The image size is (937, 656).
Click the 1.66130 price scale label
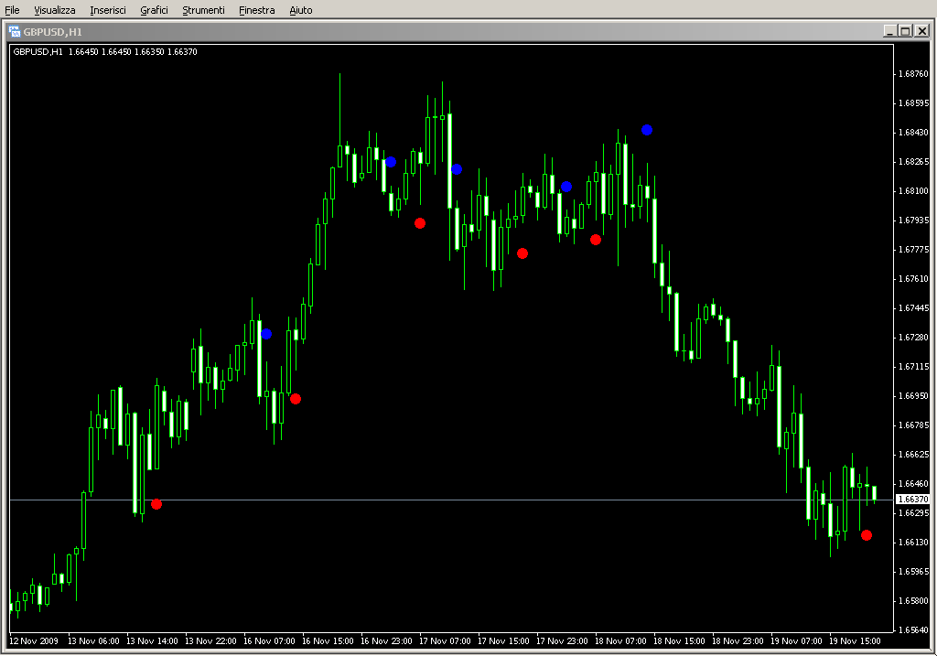914,543
